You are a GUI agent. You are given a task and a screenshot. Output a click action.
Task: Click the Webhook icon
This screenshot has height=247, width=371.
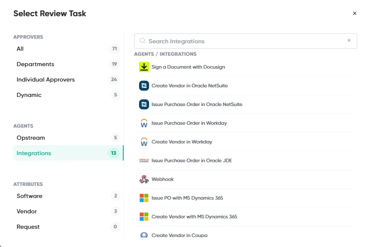pos(144,179)
